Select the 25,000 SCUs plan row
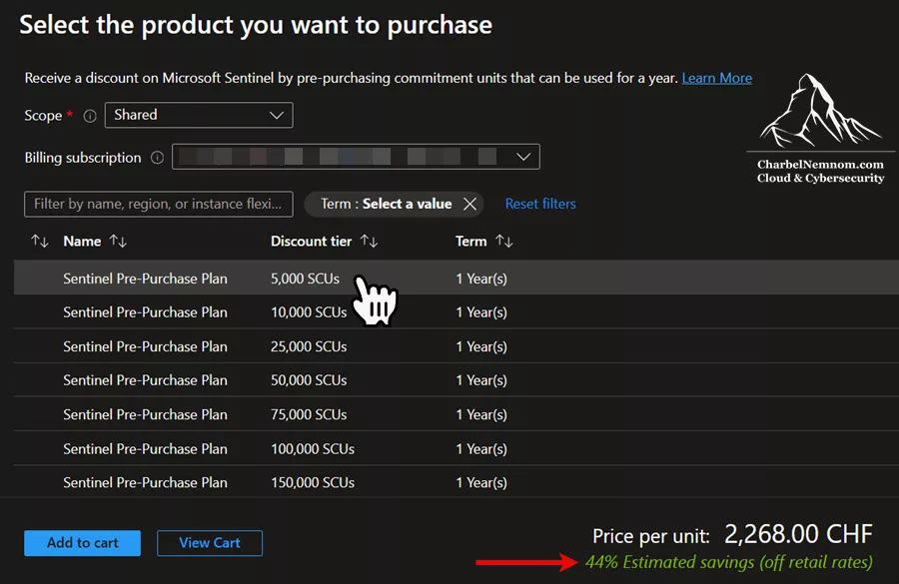This screenshot has height=584, width=899. 456,346
